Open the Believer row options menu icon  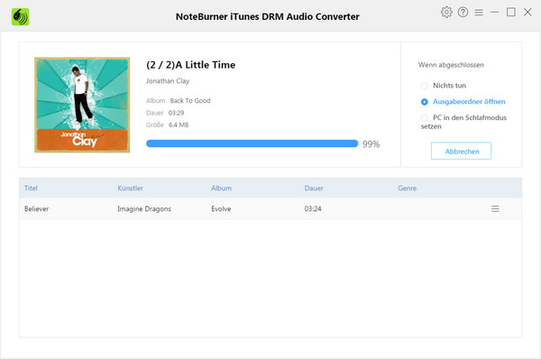(x=495, y=208)
